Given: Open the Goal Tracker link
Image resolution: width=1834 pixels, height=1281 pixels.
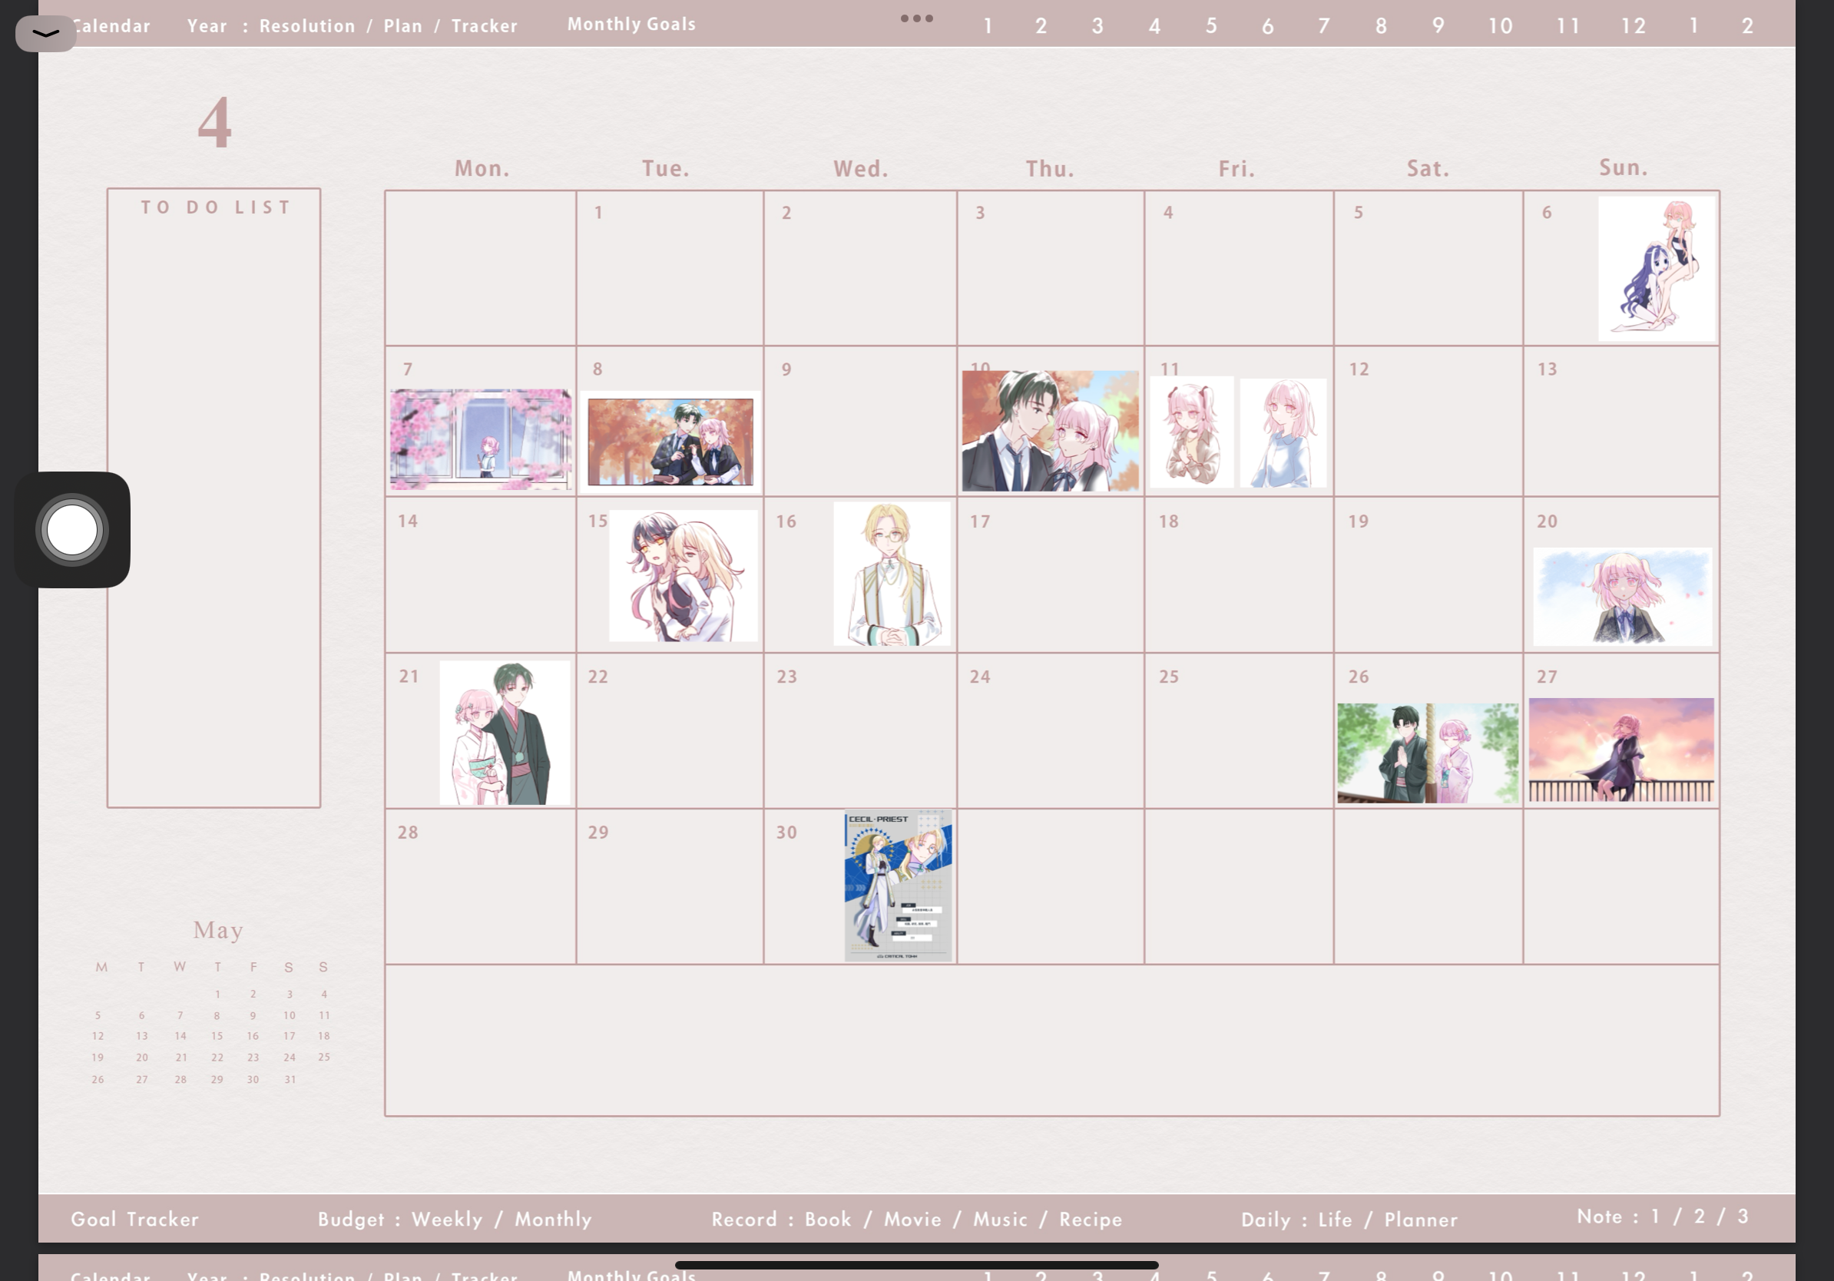Looking at the screenshot, I should coord(134,1219).
